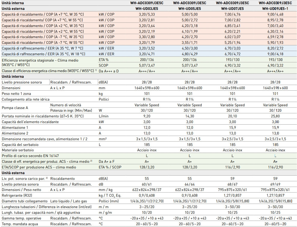This screenshot has height=227, width=297.
Task: Select the value 3,55/1,71
Action: tap(189, 43)
